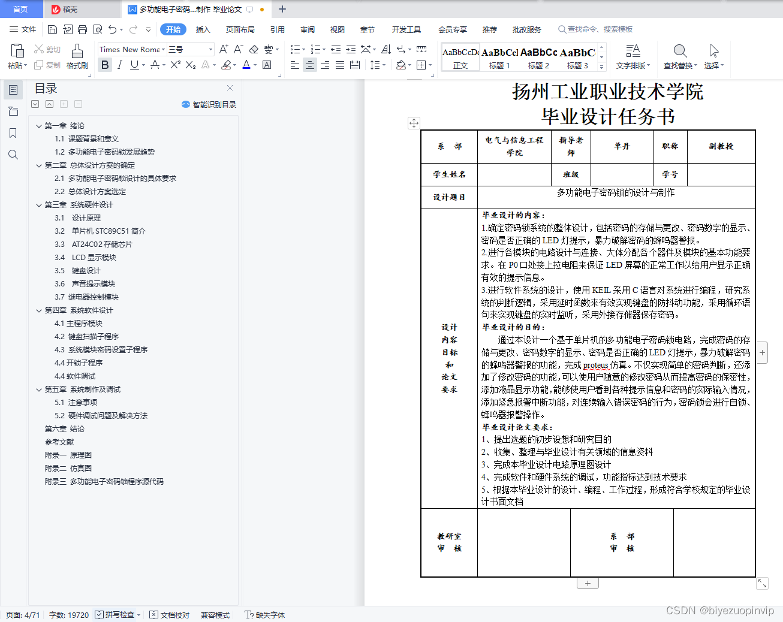Viewport: 783px width, 622px height.
Task: Open the 引用 ribbon tab
Action: tap(278, 29)
